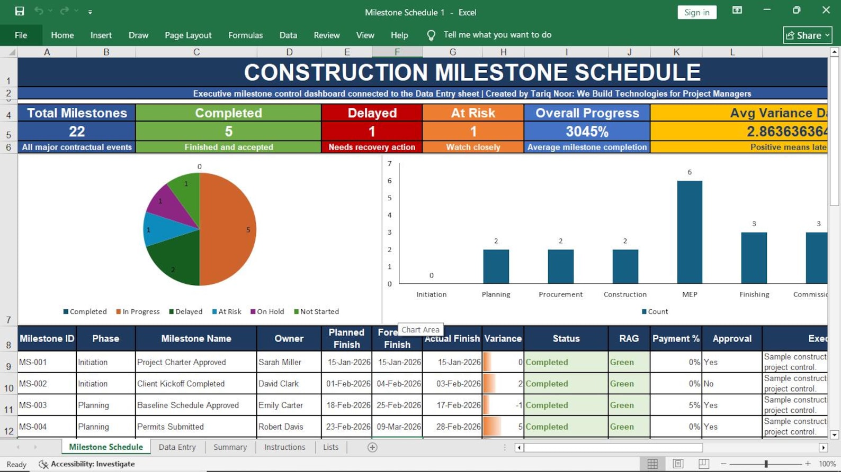Screen dimensions: 841x472
Task: Select row 9 header
Action: (x=8, y=363)
